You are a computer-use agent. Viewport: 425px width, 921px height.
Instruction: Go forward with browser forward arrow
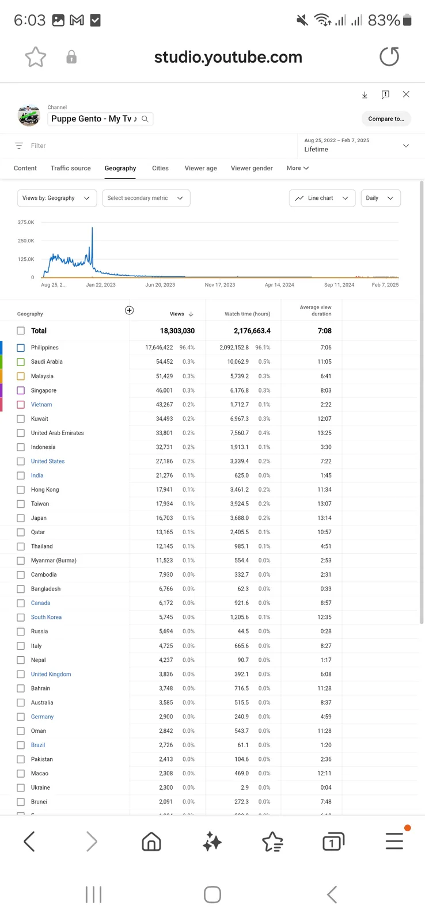[x=92, y=842]
